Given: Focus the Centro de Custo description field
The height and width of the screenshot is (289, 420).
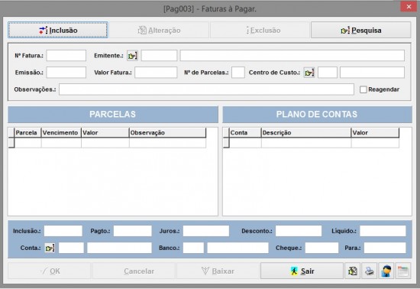Looking at the screenshot, I should pos(373,73).
